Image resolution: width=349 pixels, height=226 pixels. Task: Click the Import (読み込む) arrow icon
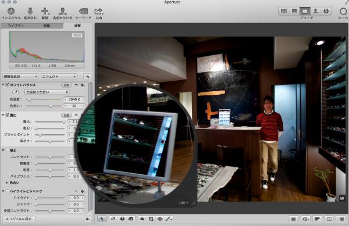pos(30,11)
